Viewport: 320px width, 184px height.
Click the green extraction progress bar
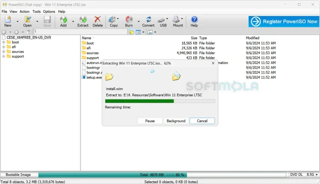pos(160,101)
